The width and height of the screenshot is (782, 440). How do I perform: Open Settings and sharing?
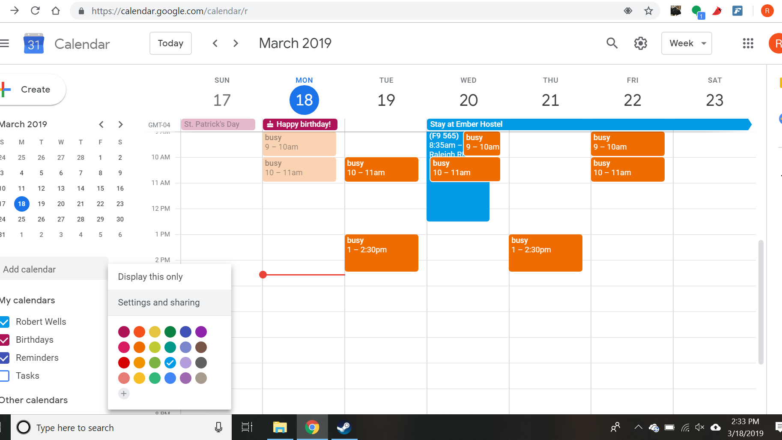(x=170, y=302)
